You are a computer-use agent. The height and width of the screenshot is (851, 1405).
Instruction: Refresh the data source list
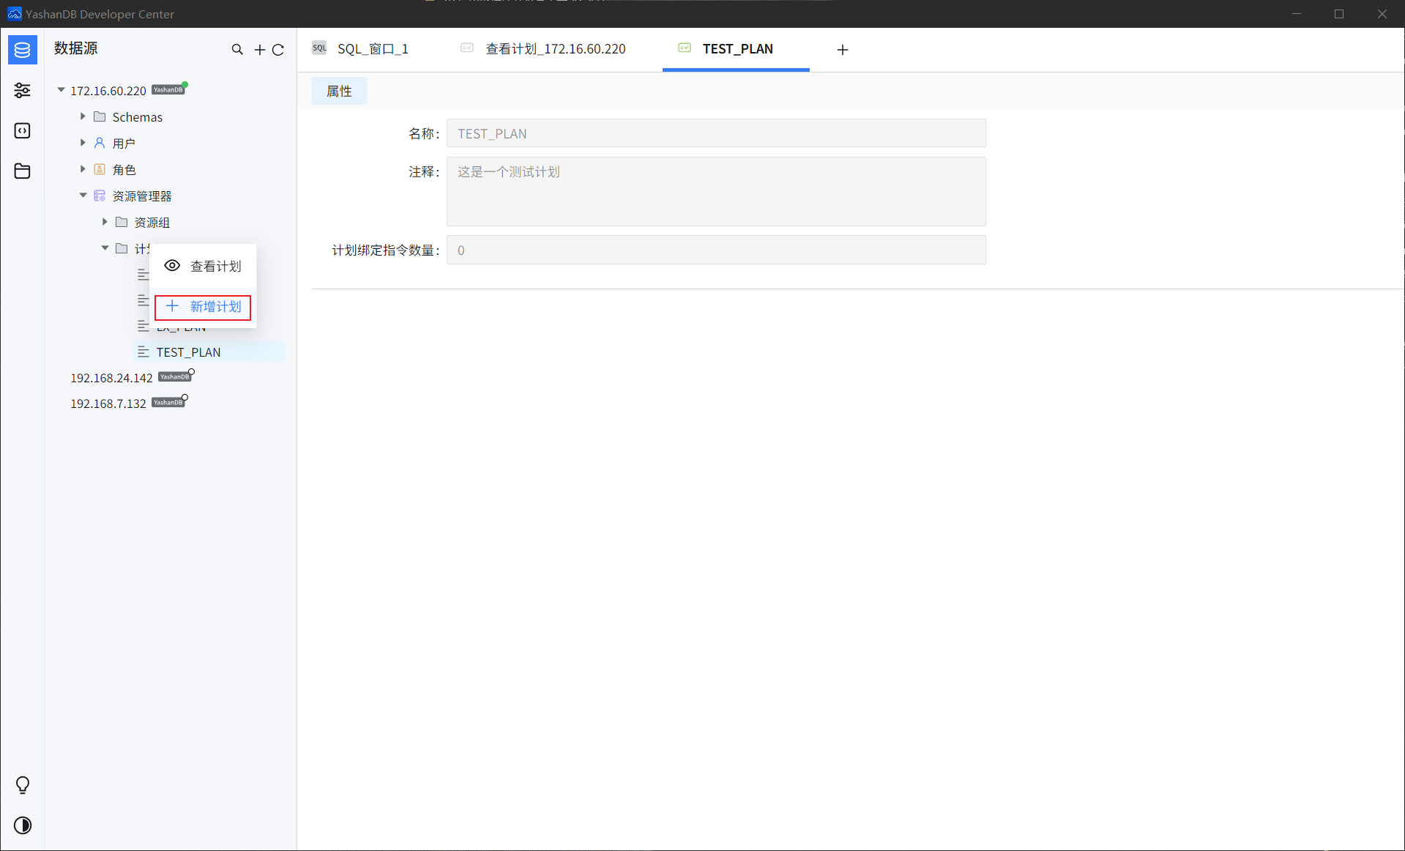click(x=278, y=50)
